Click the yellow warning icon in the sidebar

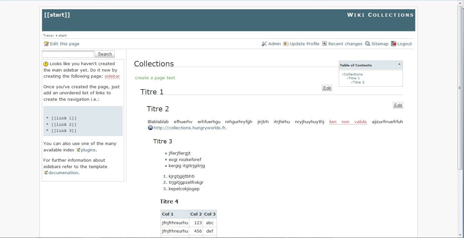tap(46, 64)
